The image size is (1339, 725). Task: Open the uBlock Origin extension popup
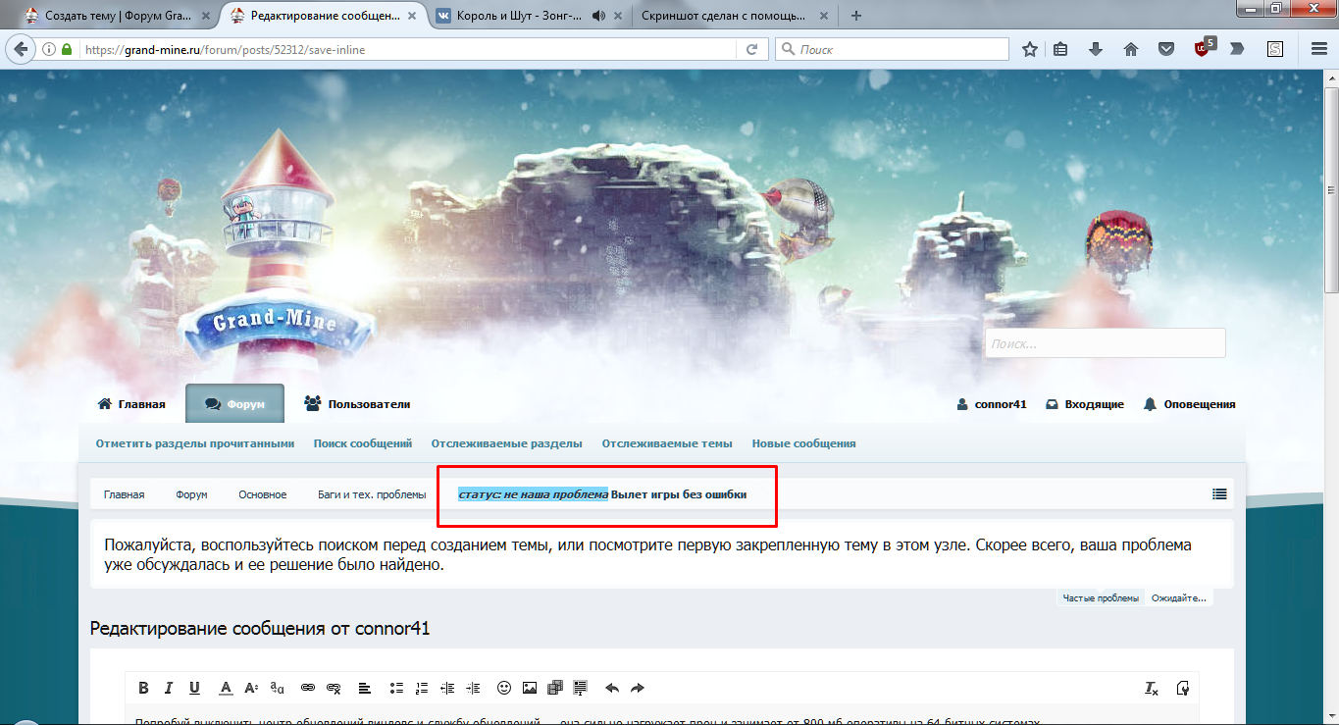1204,47
